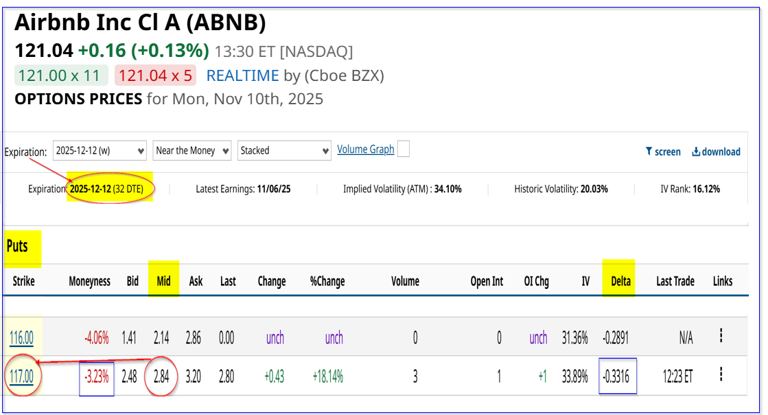Open the Volume Graph link

click(365, 150)
